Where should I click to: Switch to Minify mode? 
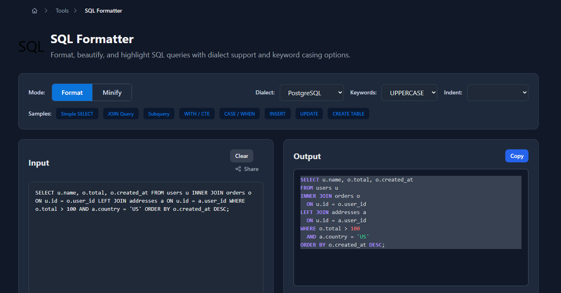click(112, 92)
